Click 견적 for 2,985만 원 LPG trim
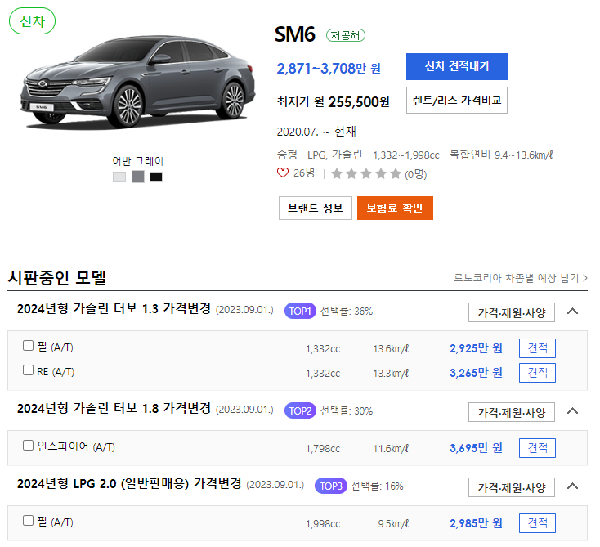Viewport: 600px width, 547px height. [537, 523]
